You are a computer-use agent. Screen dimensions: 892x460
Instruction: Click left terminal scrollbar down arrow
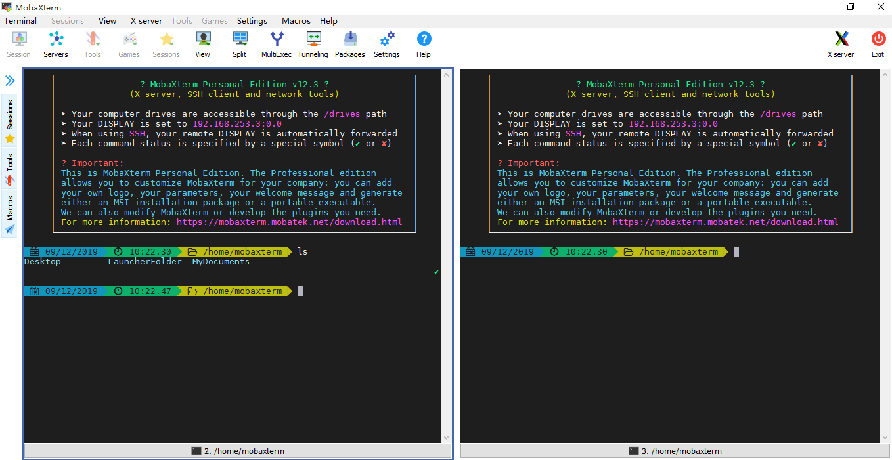[x=447, y=438]
